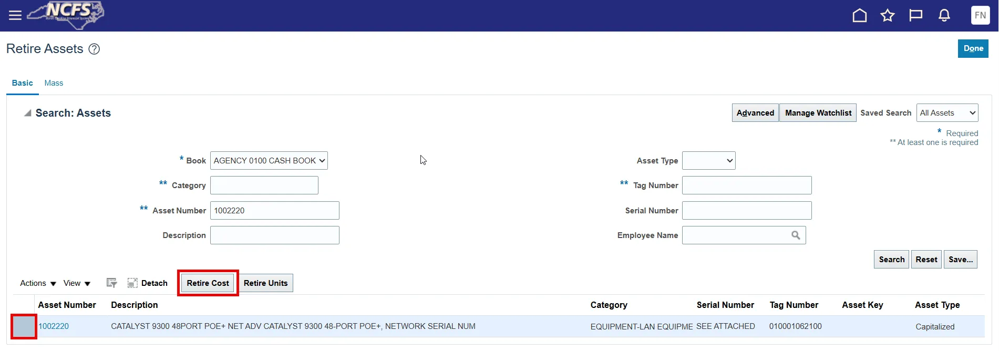Switch to the Mass tab

click(54, 83)
